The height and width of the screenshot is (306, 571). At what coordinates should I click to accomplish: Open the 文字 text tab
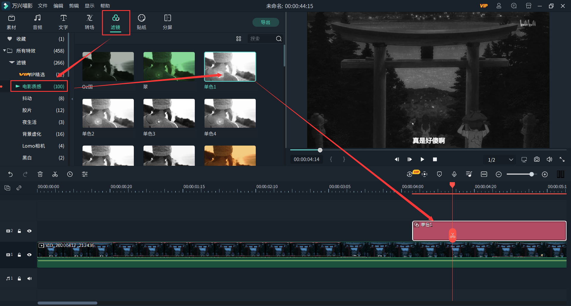tap(63, 22)
